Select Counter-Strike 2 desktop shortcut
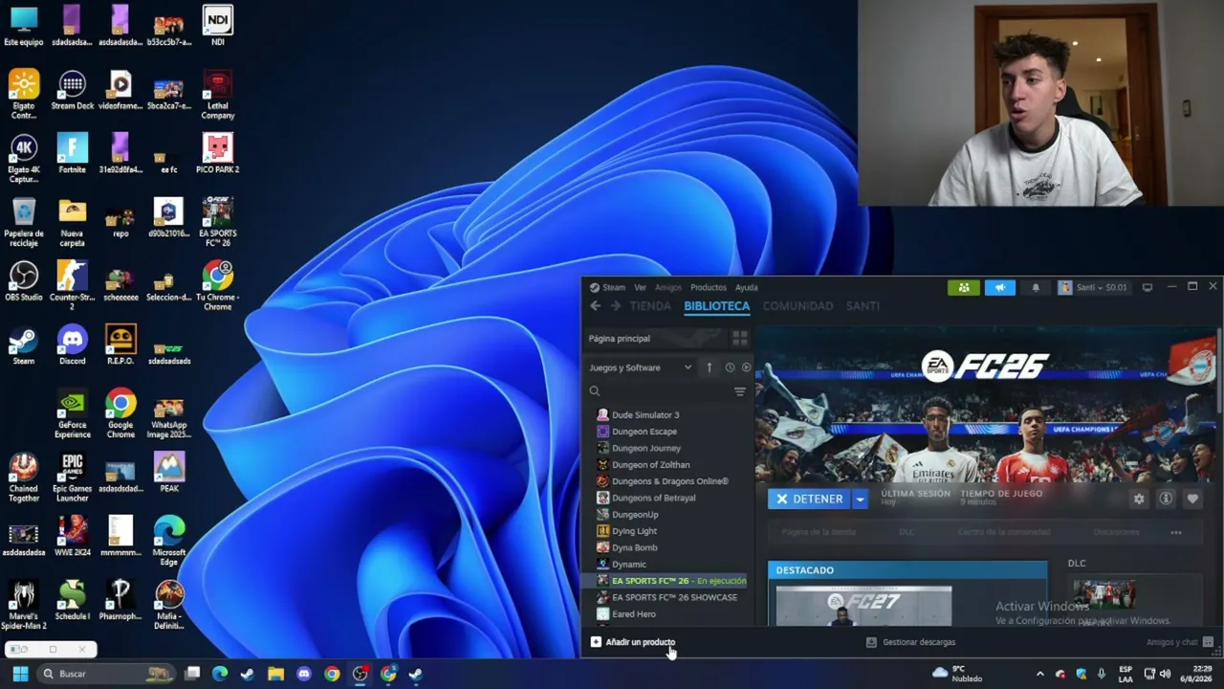Viewport: 1224px width, 689px height. pyautogui.click(x=72, y=285)
